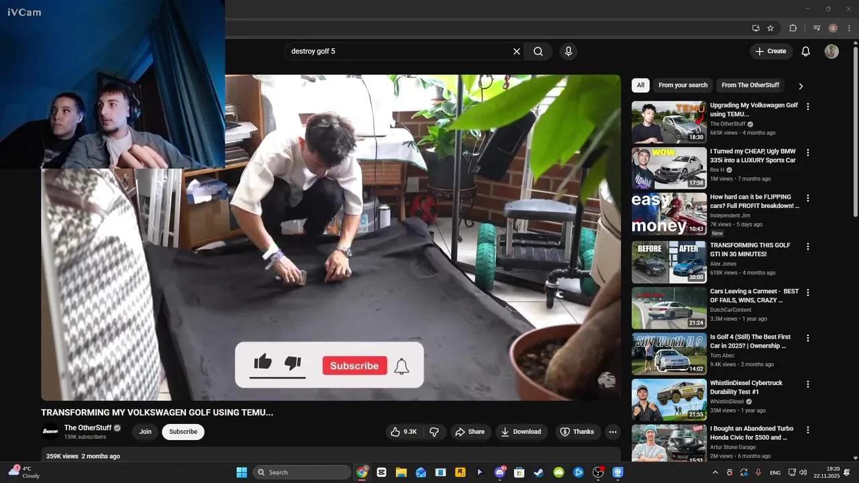Open ENG language switcher in tray
This screenshot has width=859, height=483.
(775, 473)
